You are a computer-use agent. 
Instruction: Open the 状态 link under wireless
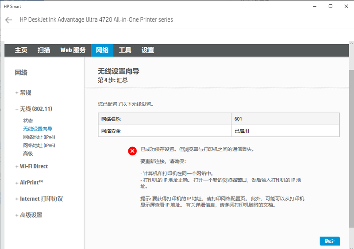pos(28,120)
